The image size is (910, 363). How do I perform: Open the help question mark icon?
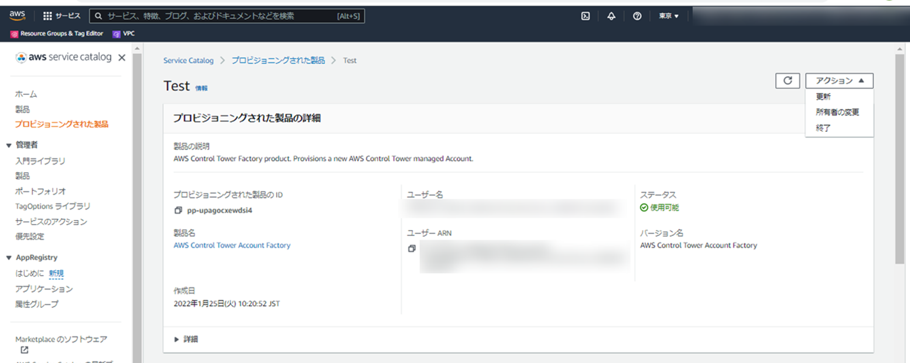(637, 16)
